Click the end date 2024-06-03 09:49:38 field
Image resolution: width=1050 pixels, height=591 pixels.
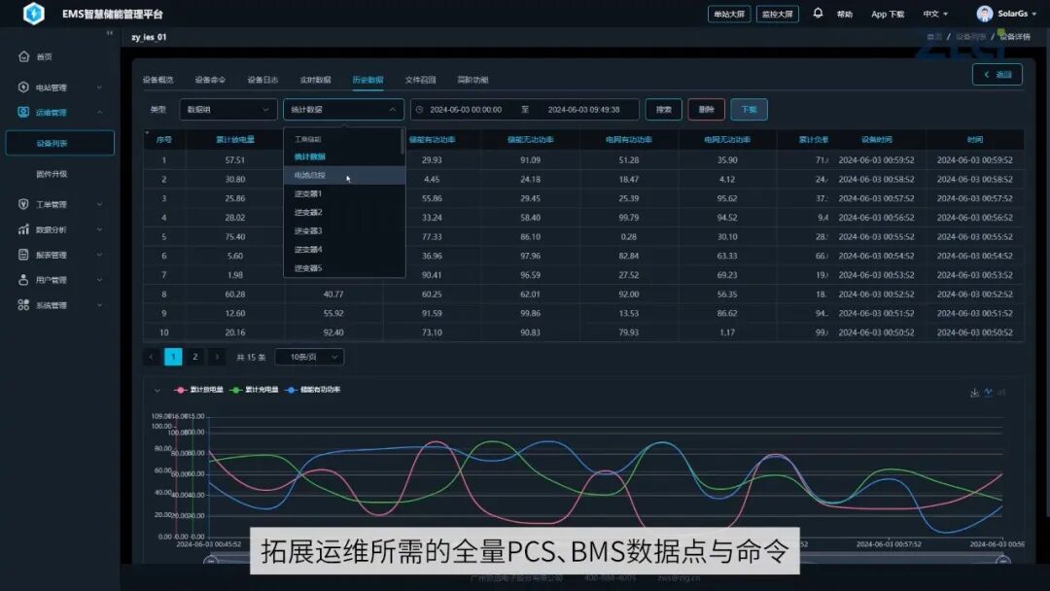583,110
